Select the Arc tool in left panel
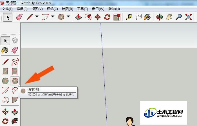The image size is (197, 126). coord(6,90)
